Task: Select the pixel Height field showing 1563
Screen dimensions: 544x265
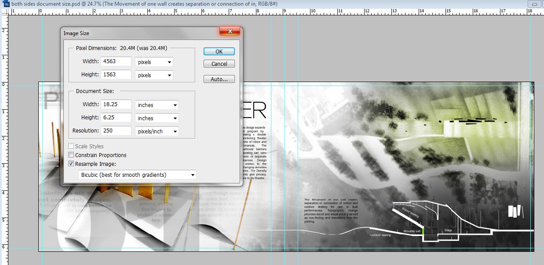Action: [x=116, y=75]
